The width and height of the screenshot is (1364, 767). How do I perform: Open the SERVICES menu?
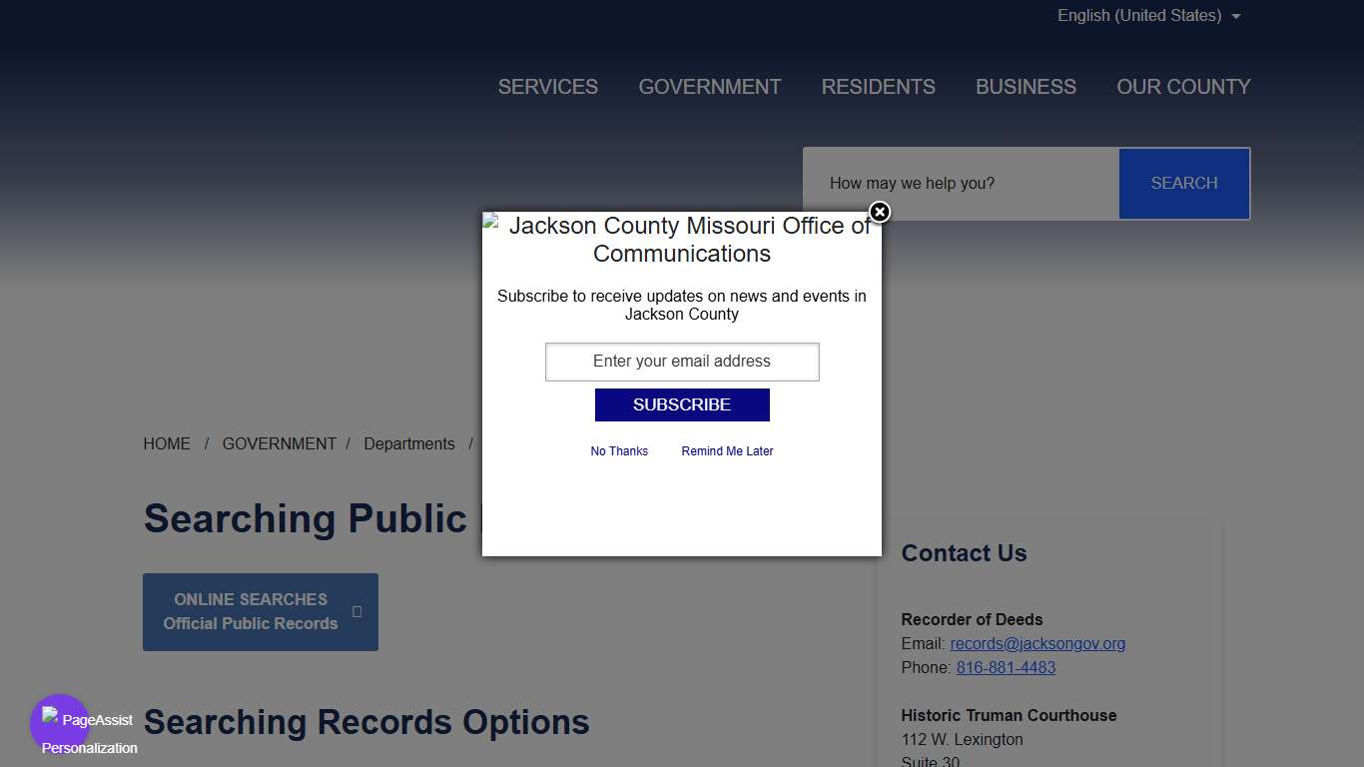[x=548, y=87]
